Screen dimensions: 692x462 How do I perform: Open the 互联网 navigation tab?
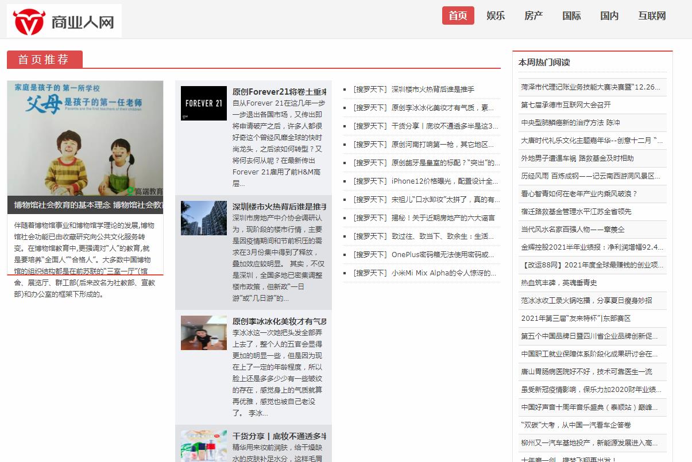click(x=652, y=15)
